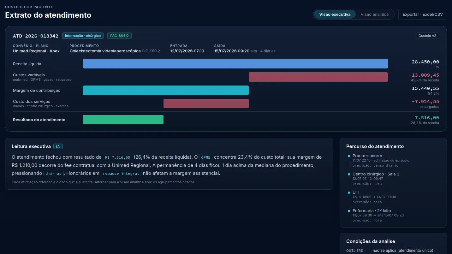Click the Percurso do atendimento heading
Viewport: 452px width, 254px height.
click(x=375, y=146)
